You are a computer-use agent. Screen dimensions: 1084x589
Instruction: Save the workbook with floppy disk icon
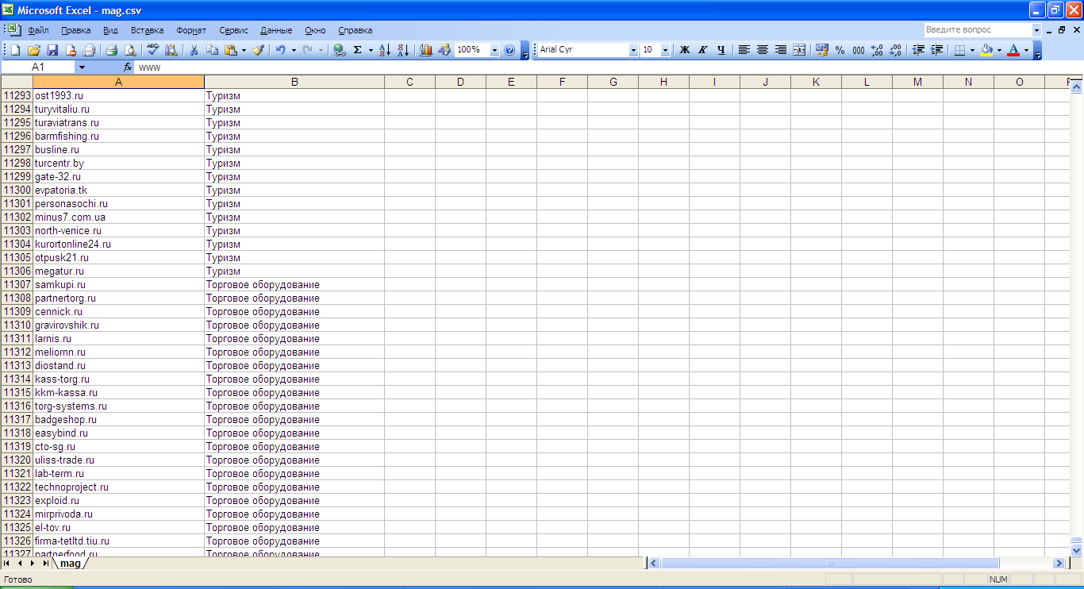[x=52, y=50]
